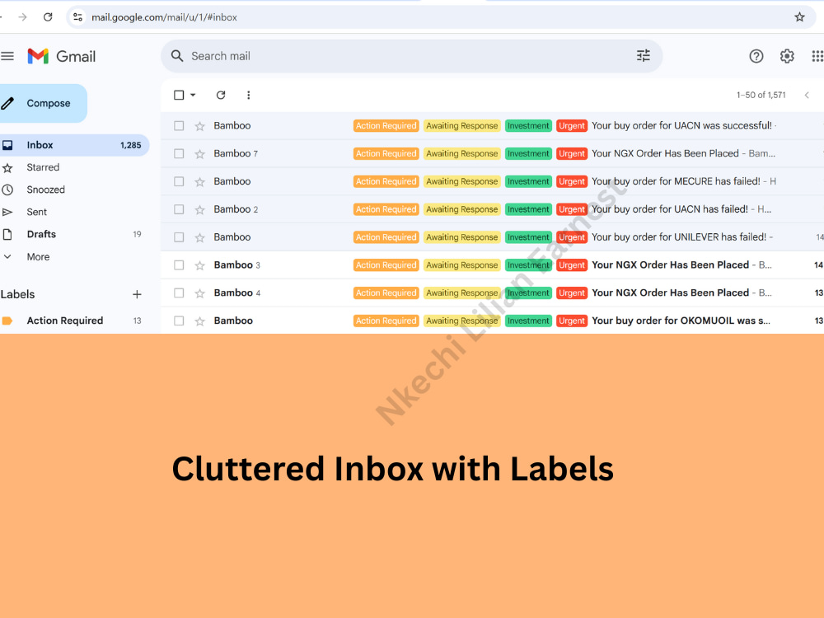The width and height of the screenshot is (824, 618).
Task: Click the Gmail logo
Action: click(62, 56)
